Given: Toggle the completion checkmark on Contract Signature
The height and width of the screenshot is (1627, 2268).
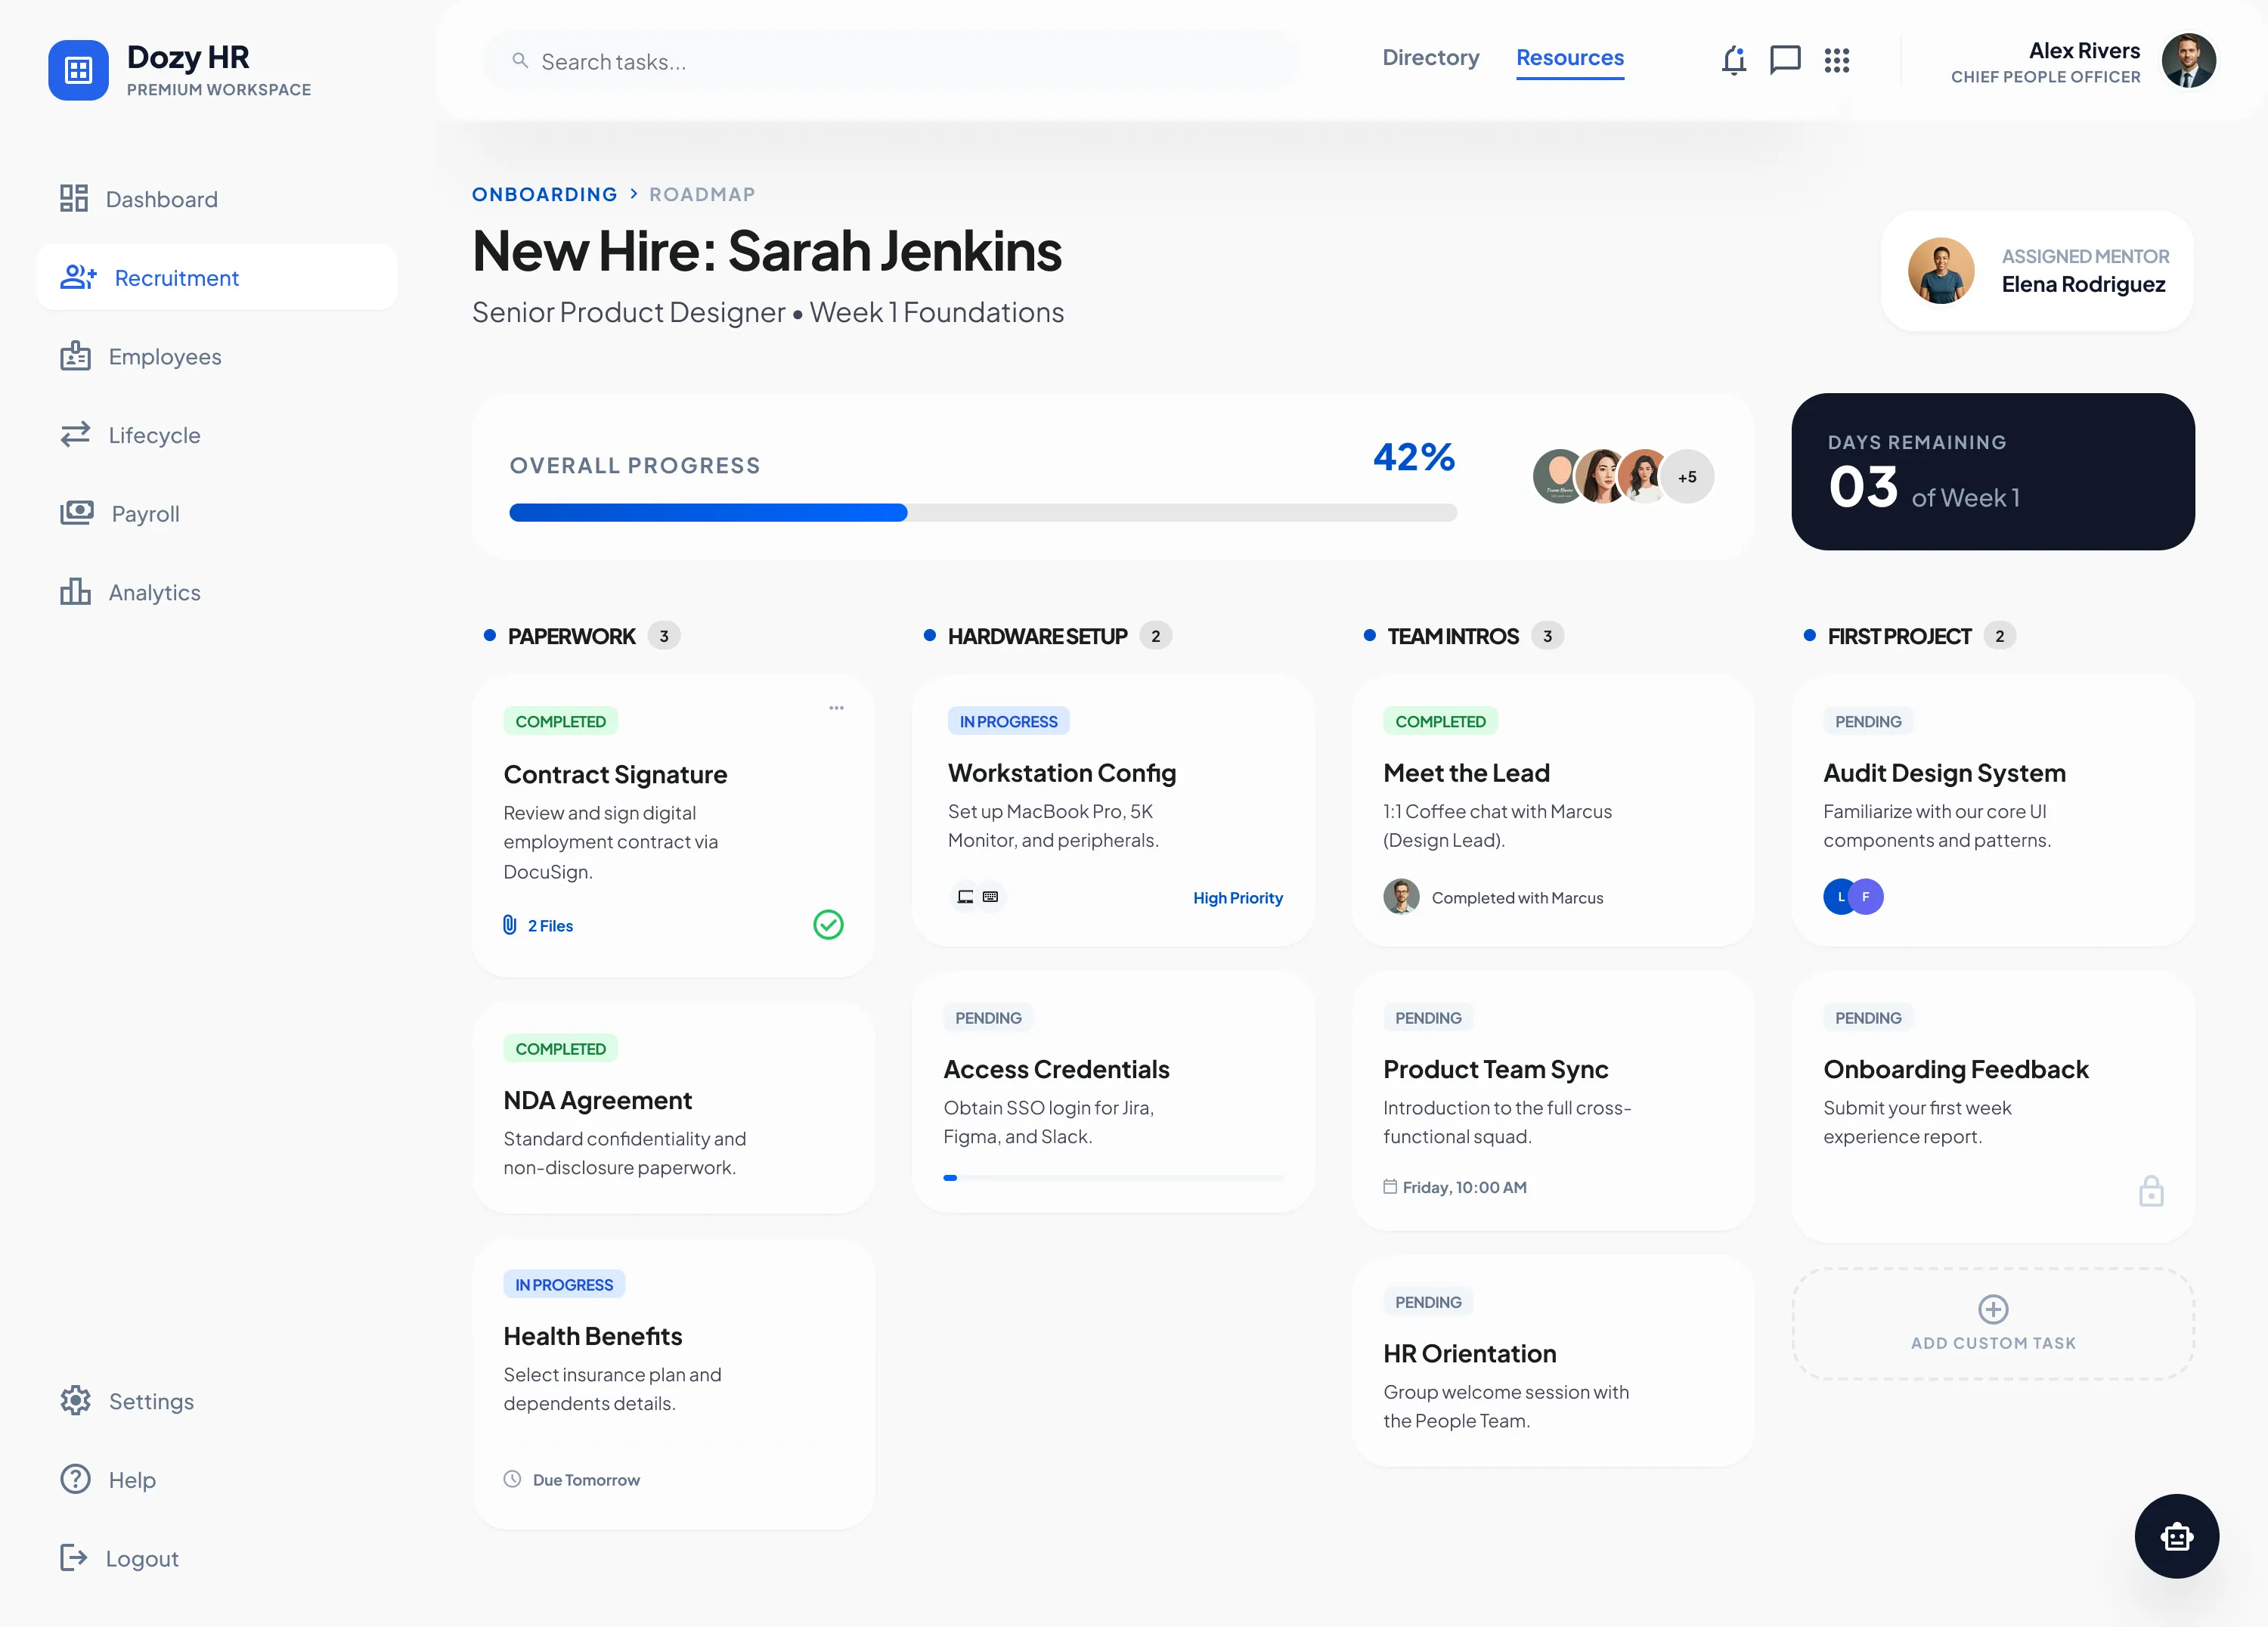Looking at the screenshot, I should (x=828, y=925).
